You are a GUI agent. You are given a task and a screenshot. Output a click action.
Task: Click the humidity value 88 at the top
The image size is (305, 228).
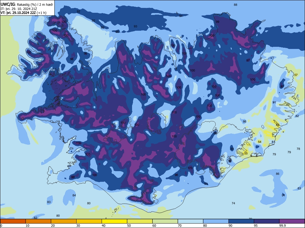(235, 5)
